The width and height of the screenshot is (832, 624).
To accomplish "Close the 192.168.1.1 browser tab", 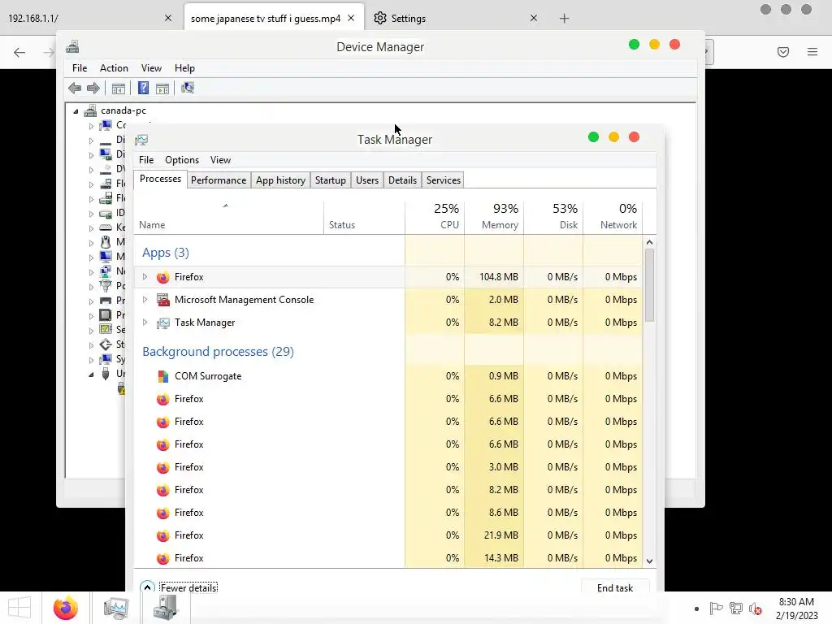I will tap(168, 18).
